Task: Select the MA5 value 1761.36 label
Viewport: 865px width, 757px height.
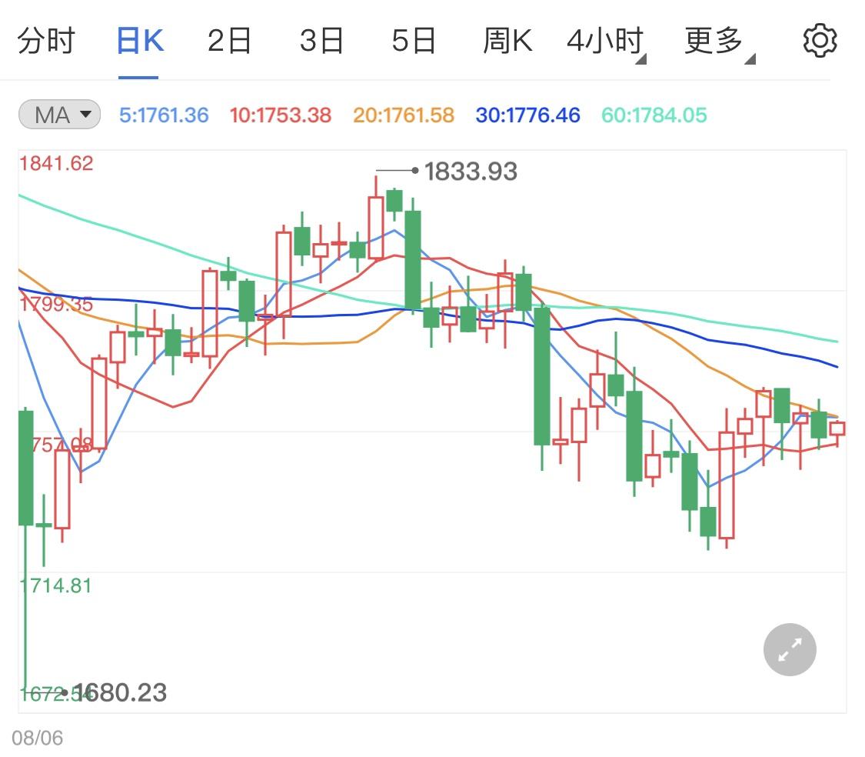Action: [164, 115]
